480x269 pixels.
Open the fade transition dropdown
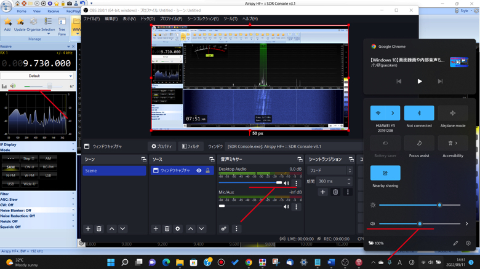click(x=330, y=170)
